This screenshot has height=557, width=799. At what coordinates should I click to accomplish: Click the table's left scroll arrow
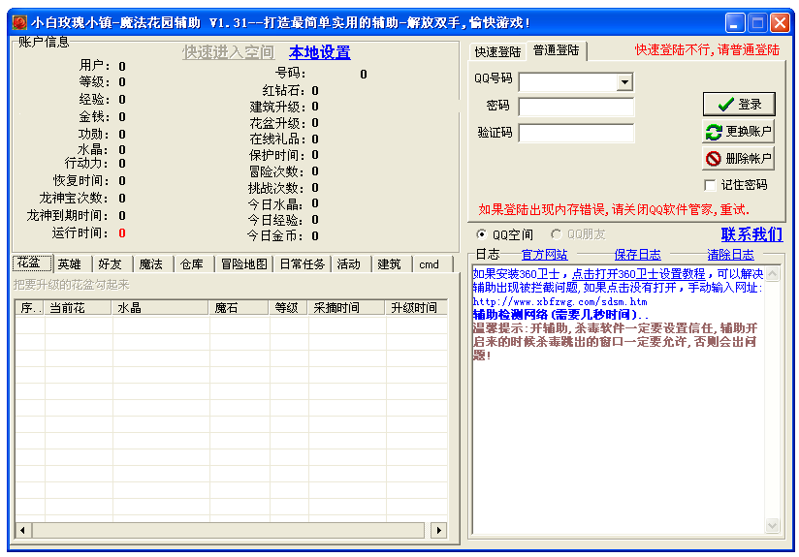pyautogui.click(x=23, y=530)
